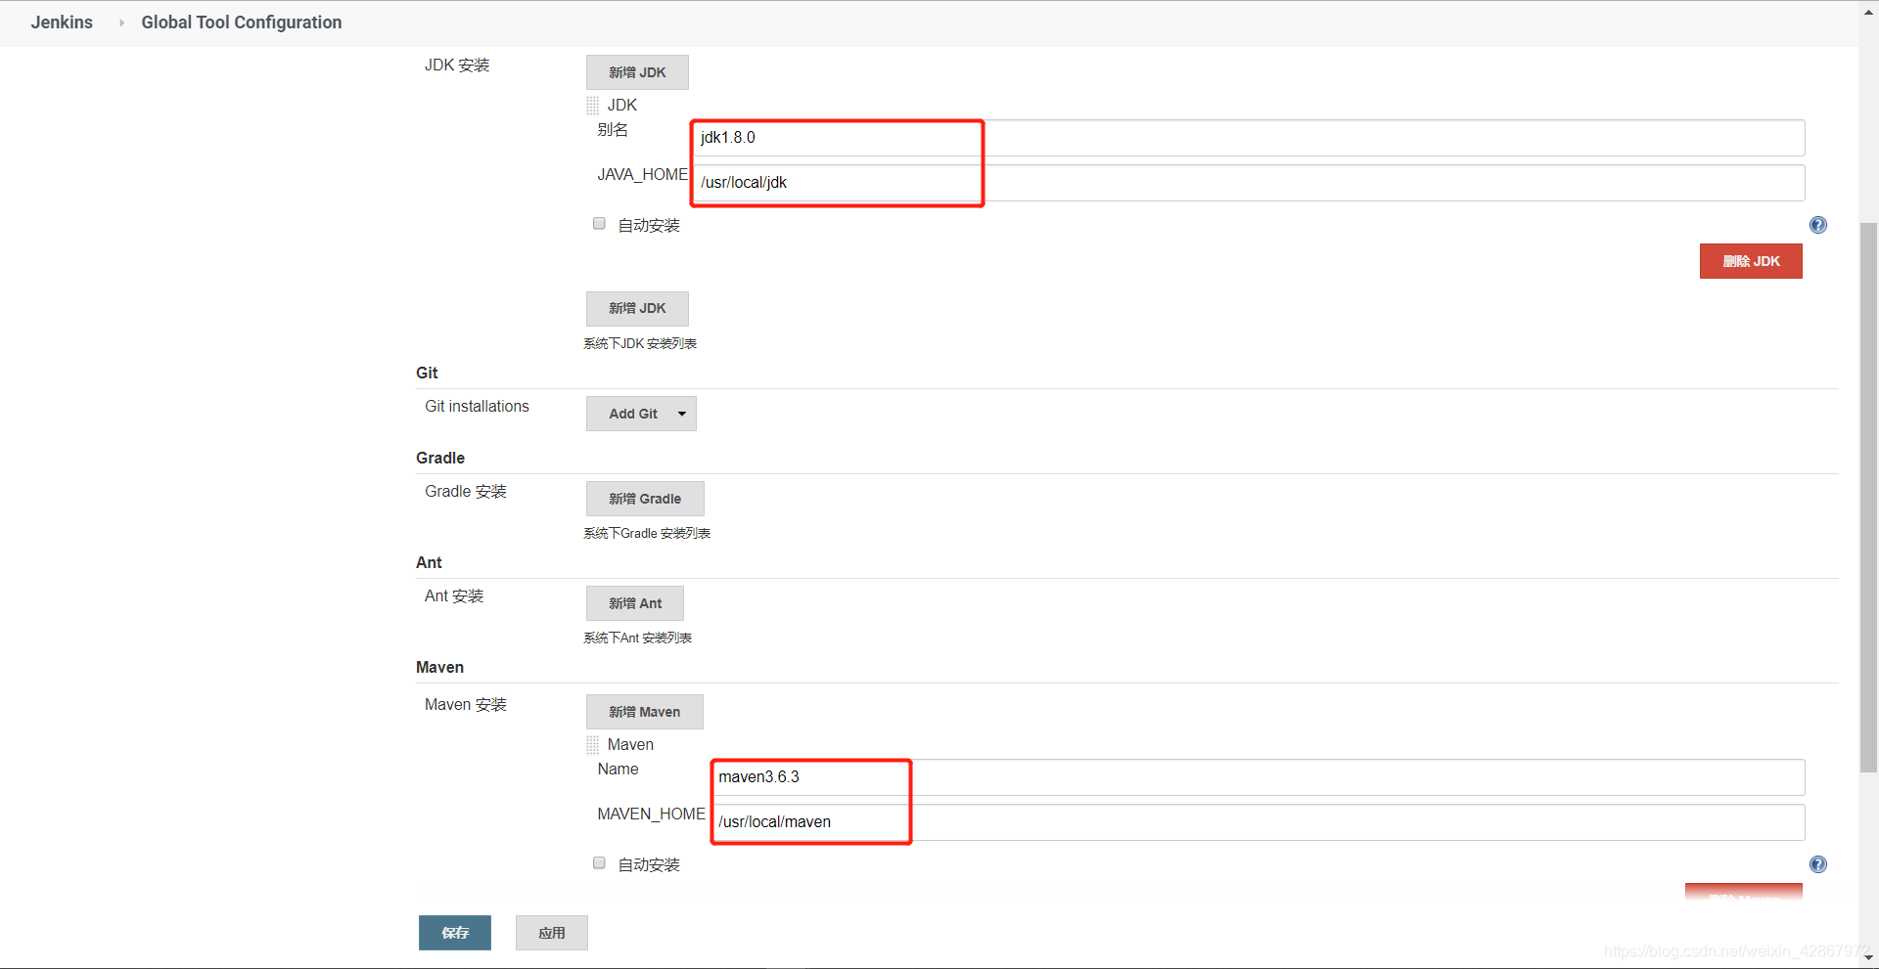Enable the Maven 自动安装 checkbox
This screenshot has width=1879, height=969.
coord(599,863)
